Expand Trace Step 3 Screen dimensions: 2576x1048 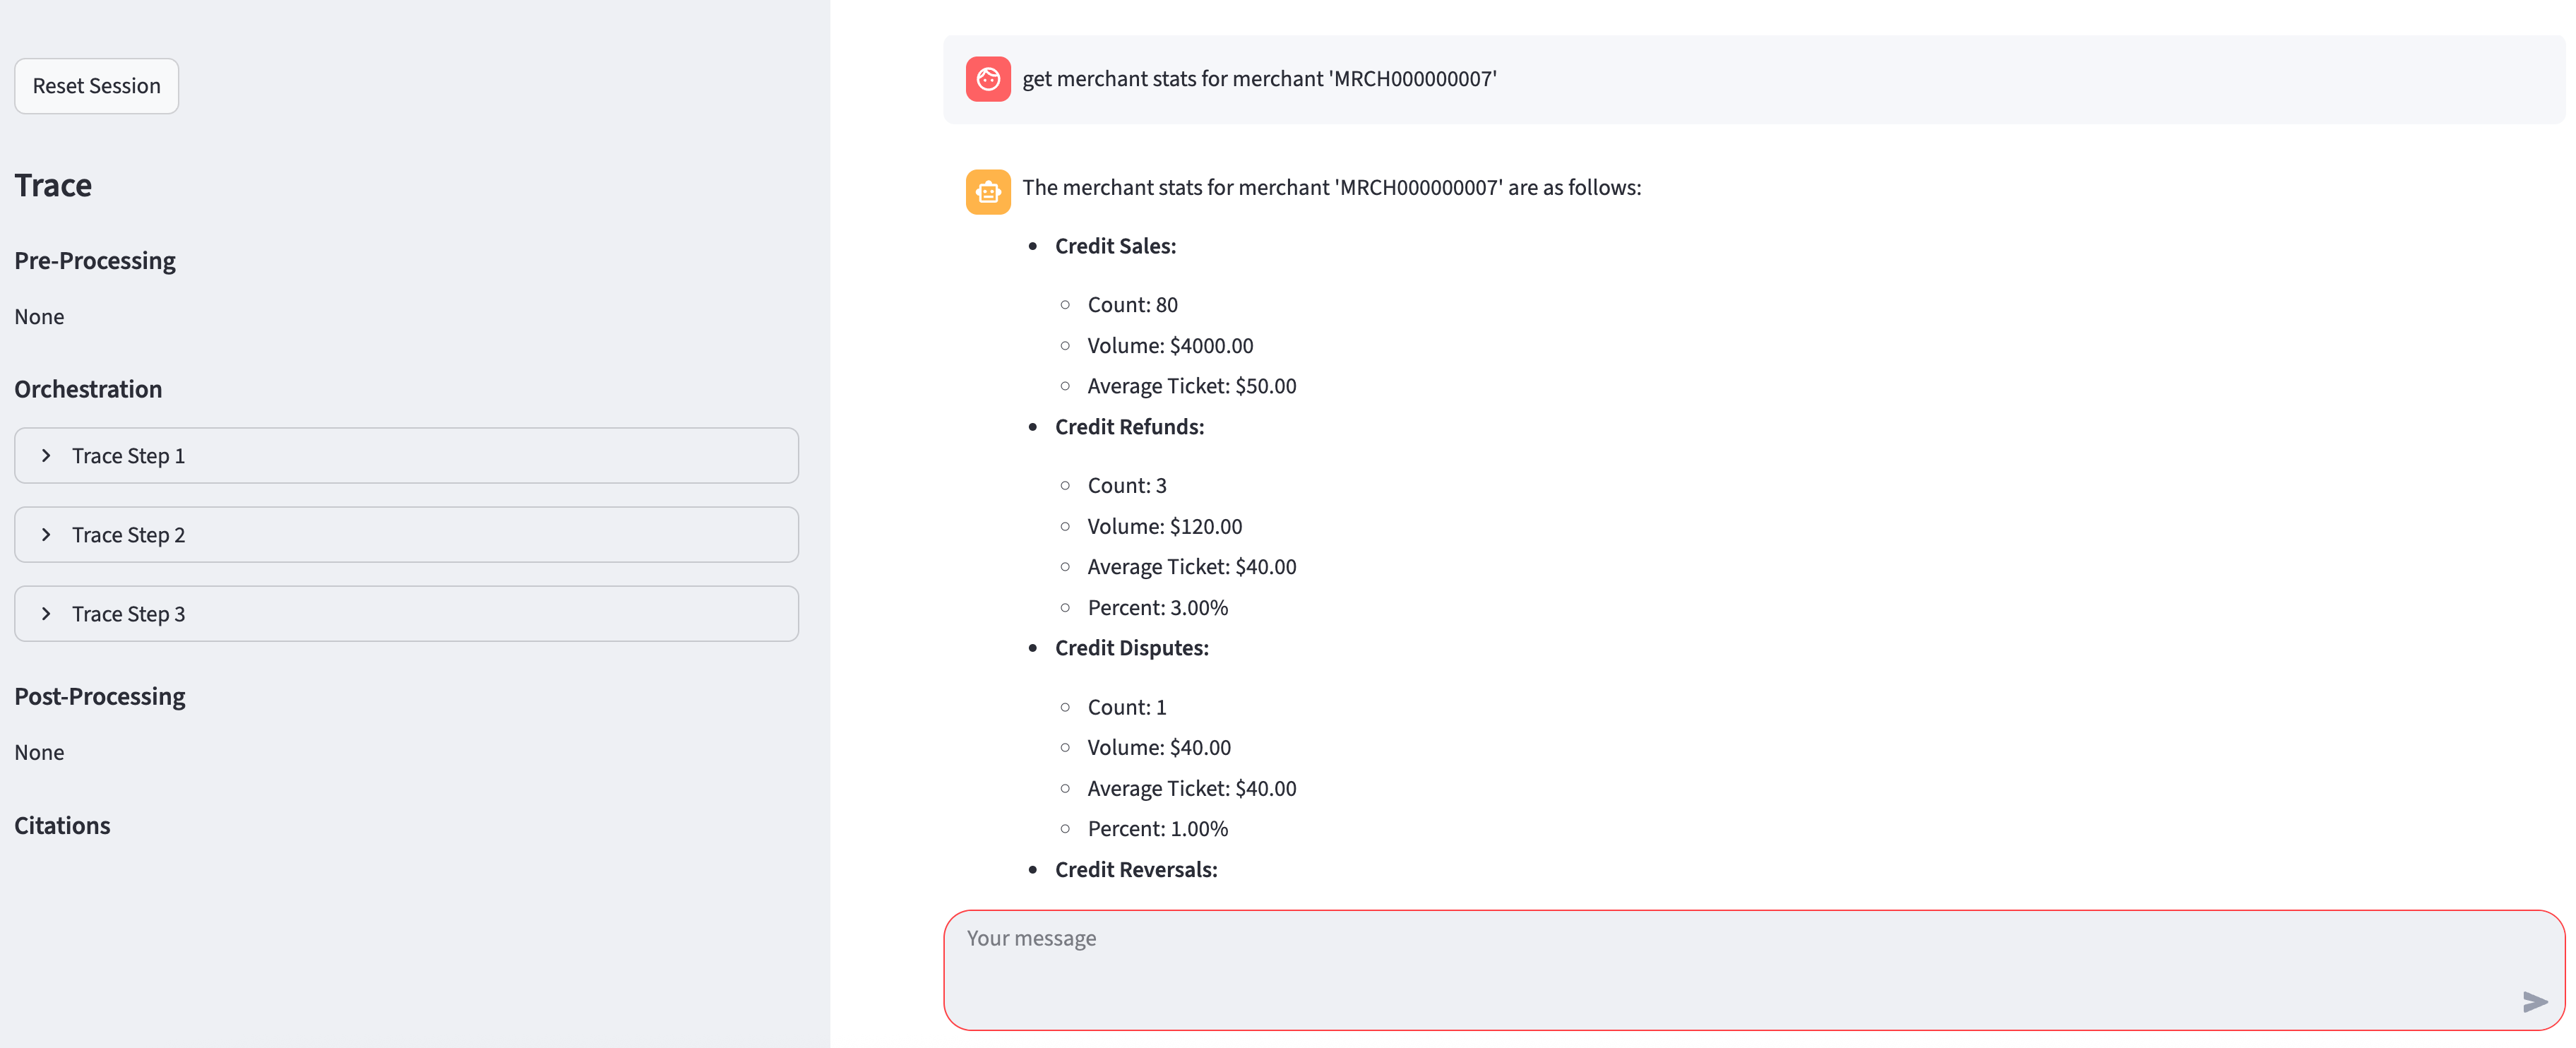point(406,614)
